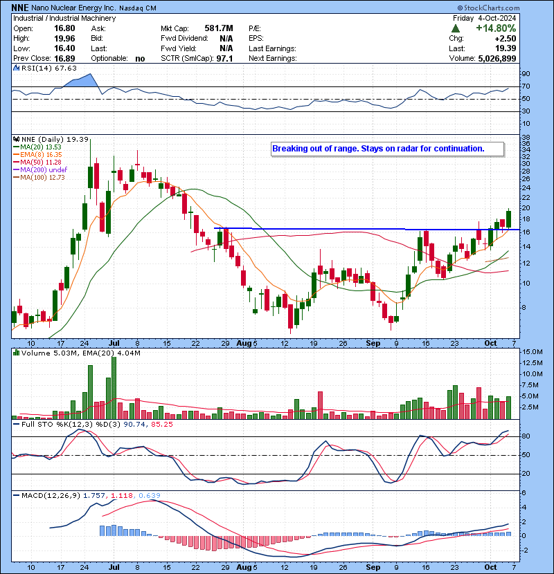Viewport: 554px width, 574px height.
Task: Click the 'Breaking out of range' annotation box
Action: [x=388, y=149]
